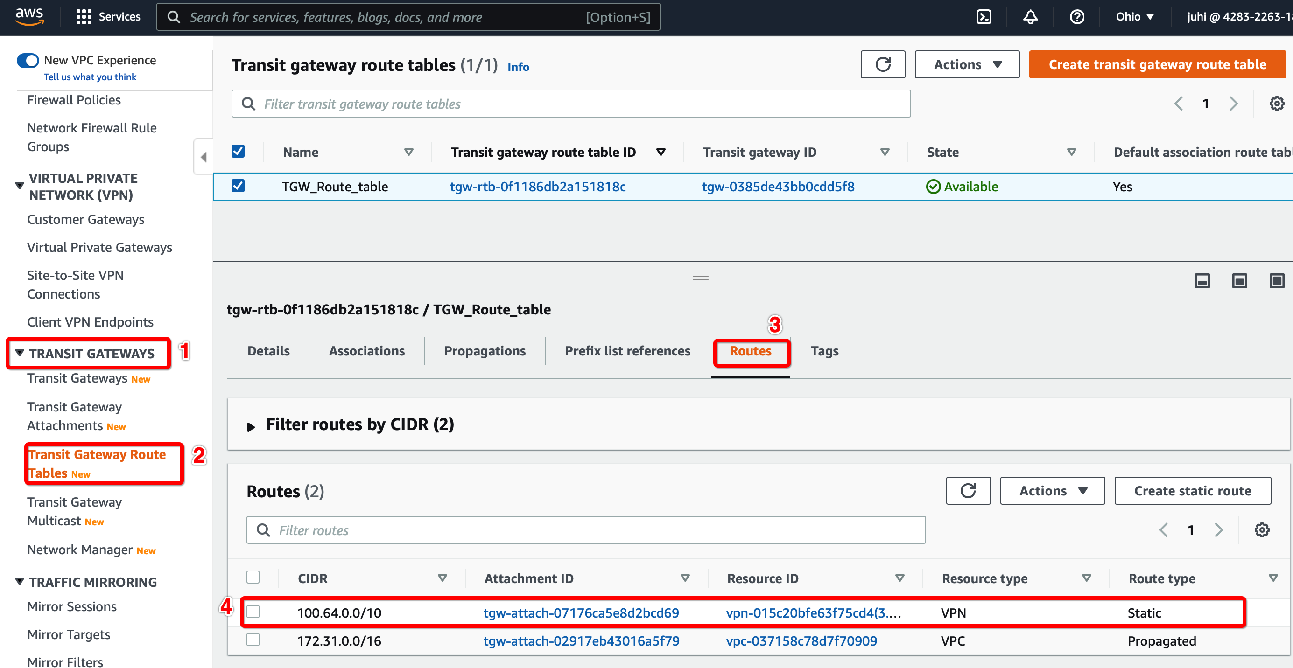Switch to the Routes tab

click(x=751, y=351)
